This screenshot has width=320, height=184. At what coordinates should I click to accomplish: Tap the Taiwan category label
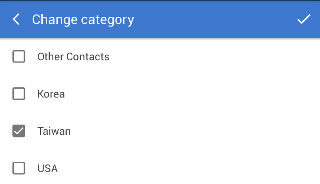[54, 131]
